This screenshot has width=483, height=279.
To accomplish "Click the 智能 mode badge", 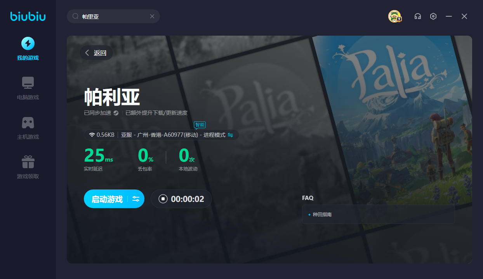I will click(x=200, y=125).
